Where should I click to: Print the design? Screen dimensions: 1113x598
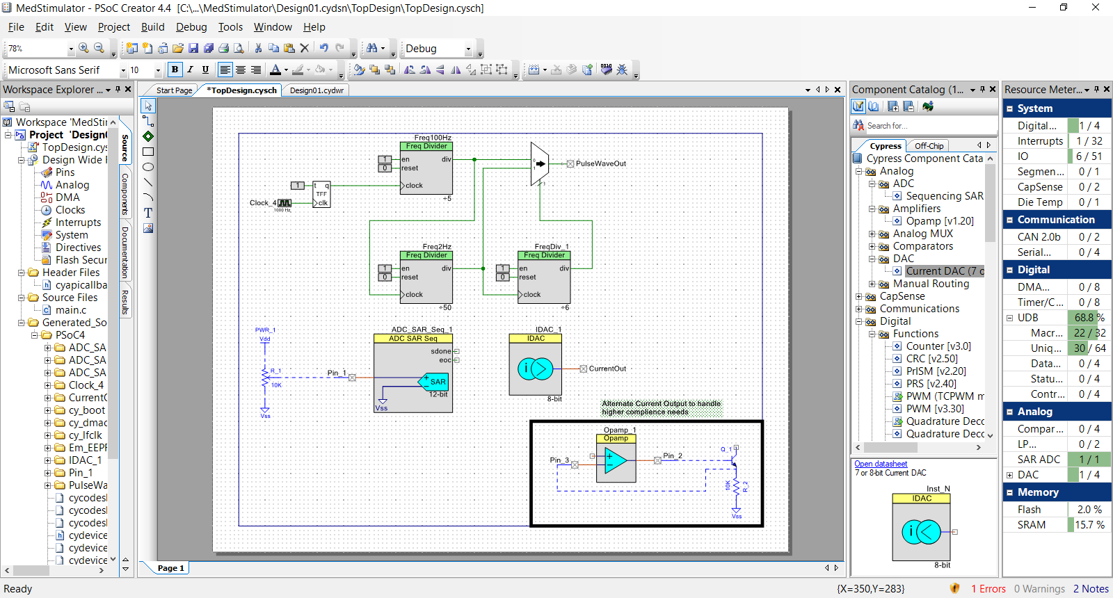224,48
